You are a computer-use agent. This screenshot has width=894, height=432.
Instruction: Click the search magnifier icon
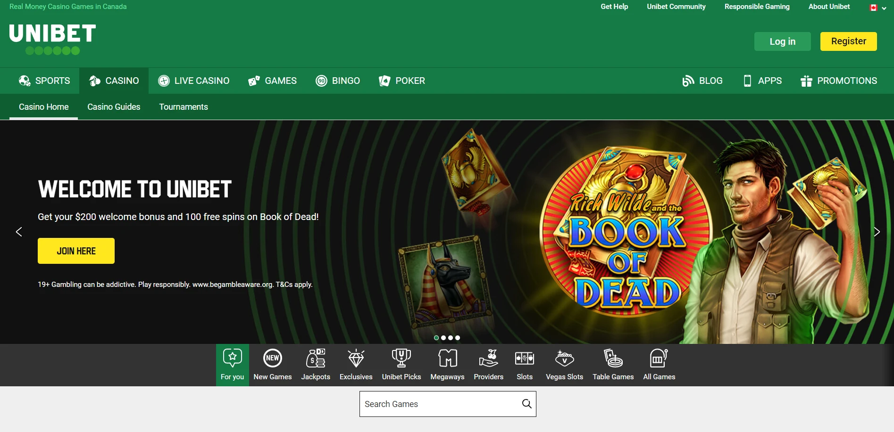click(x=526, y=404)
